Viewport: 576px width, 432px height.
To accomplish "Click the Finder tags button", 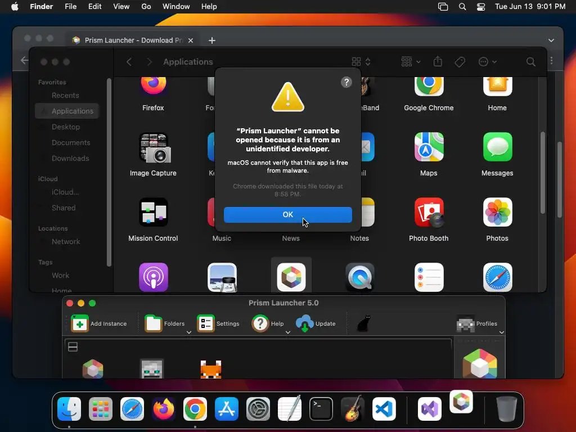I will [460, 62].
